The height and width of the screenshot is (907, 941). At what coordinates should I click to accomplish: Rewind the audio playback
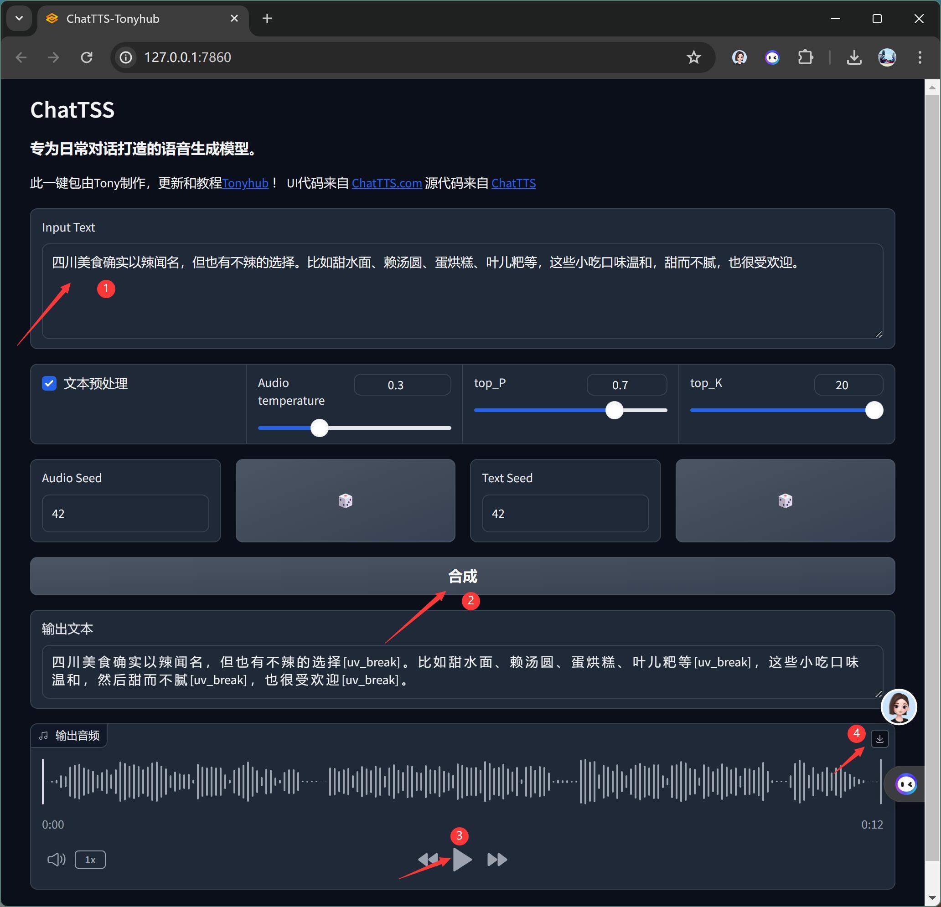pos(429,860)
